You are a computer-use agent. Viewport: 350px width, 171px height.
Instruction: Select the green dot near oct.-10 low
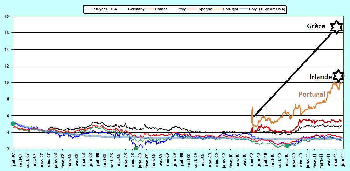pyautogui.click(x=287, y=146)
